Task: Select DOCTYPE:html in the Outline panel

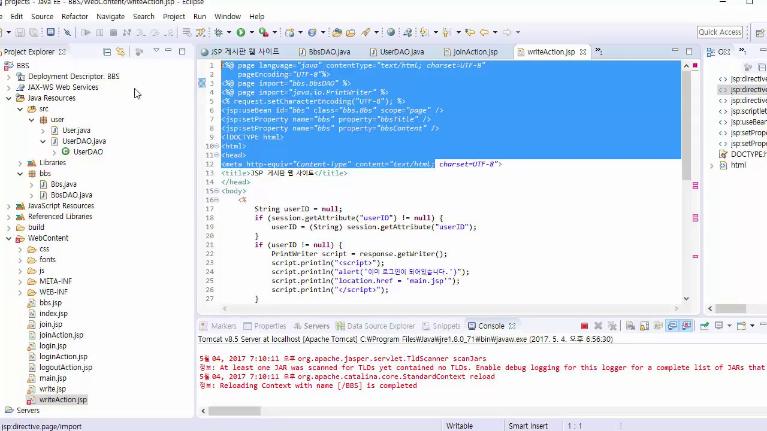Action: coord(743,154)
